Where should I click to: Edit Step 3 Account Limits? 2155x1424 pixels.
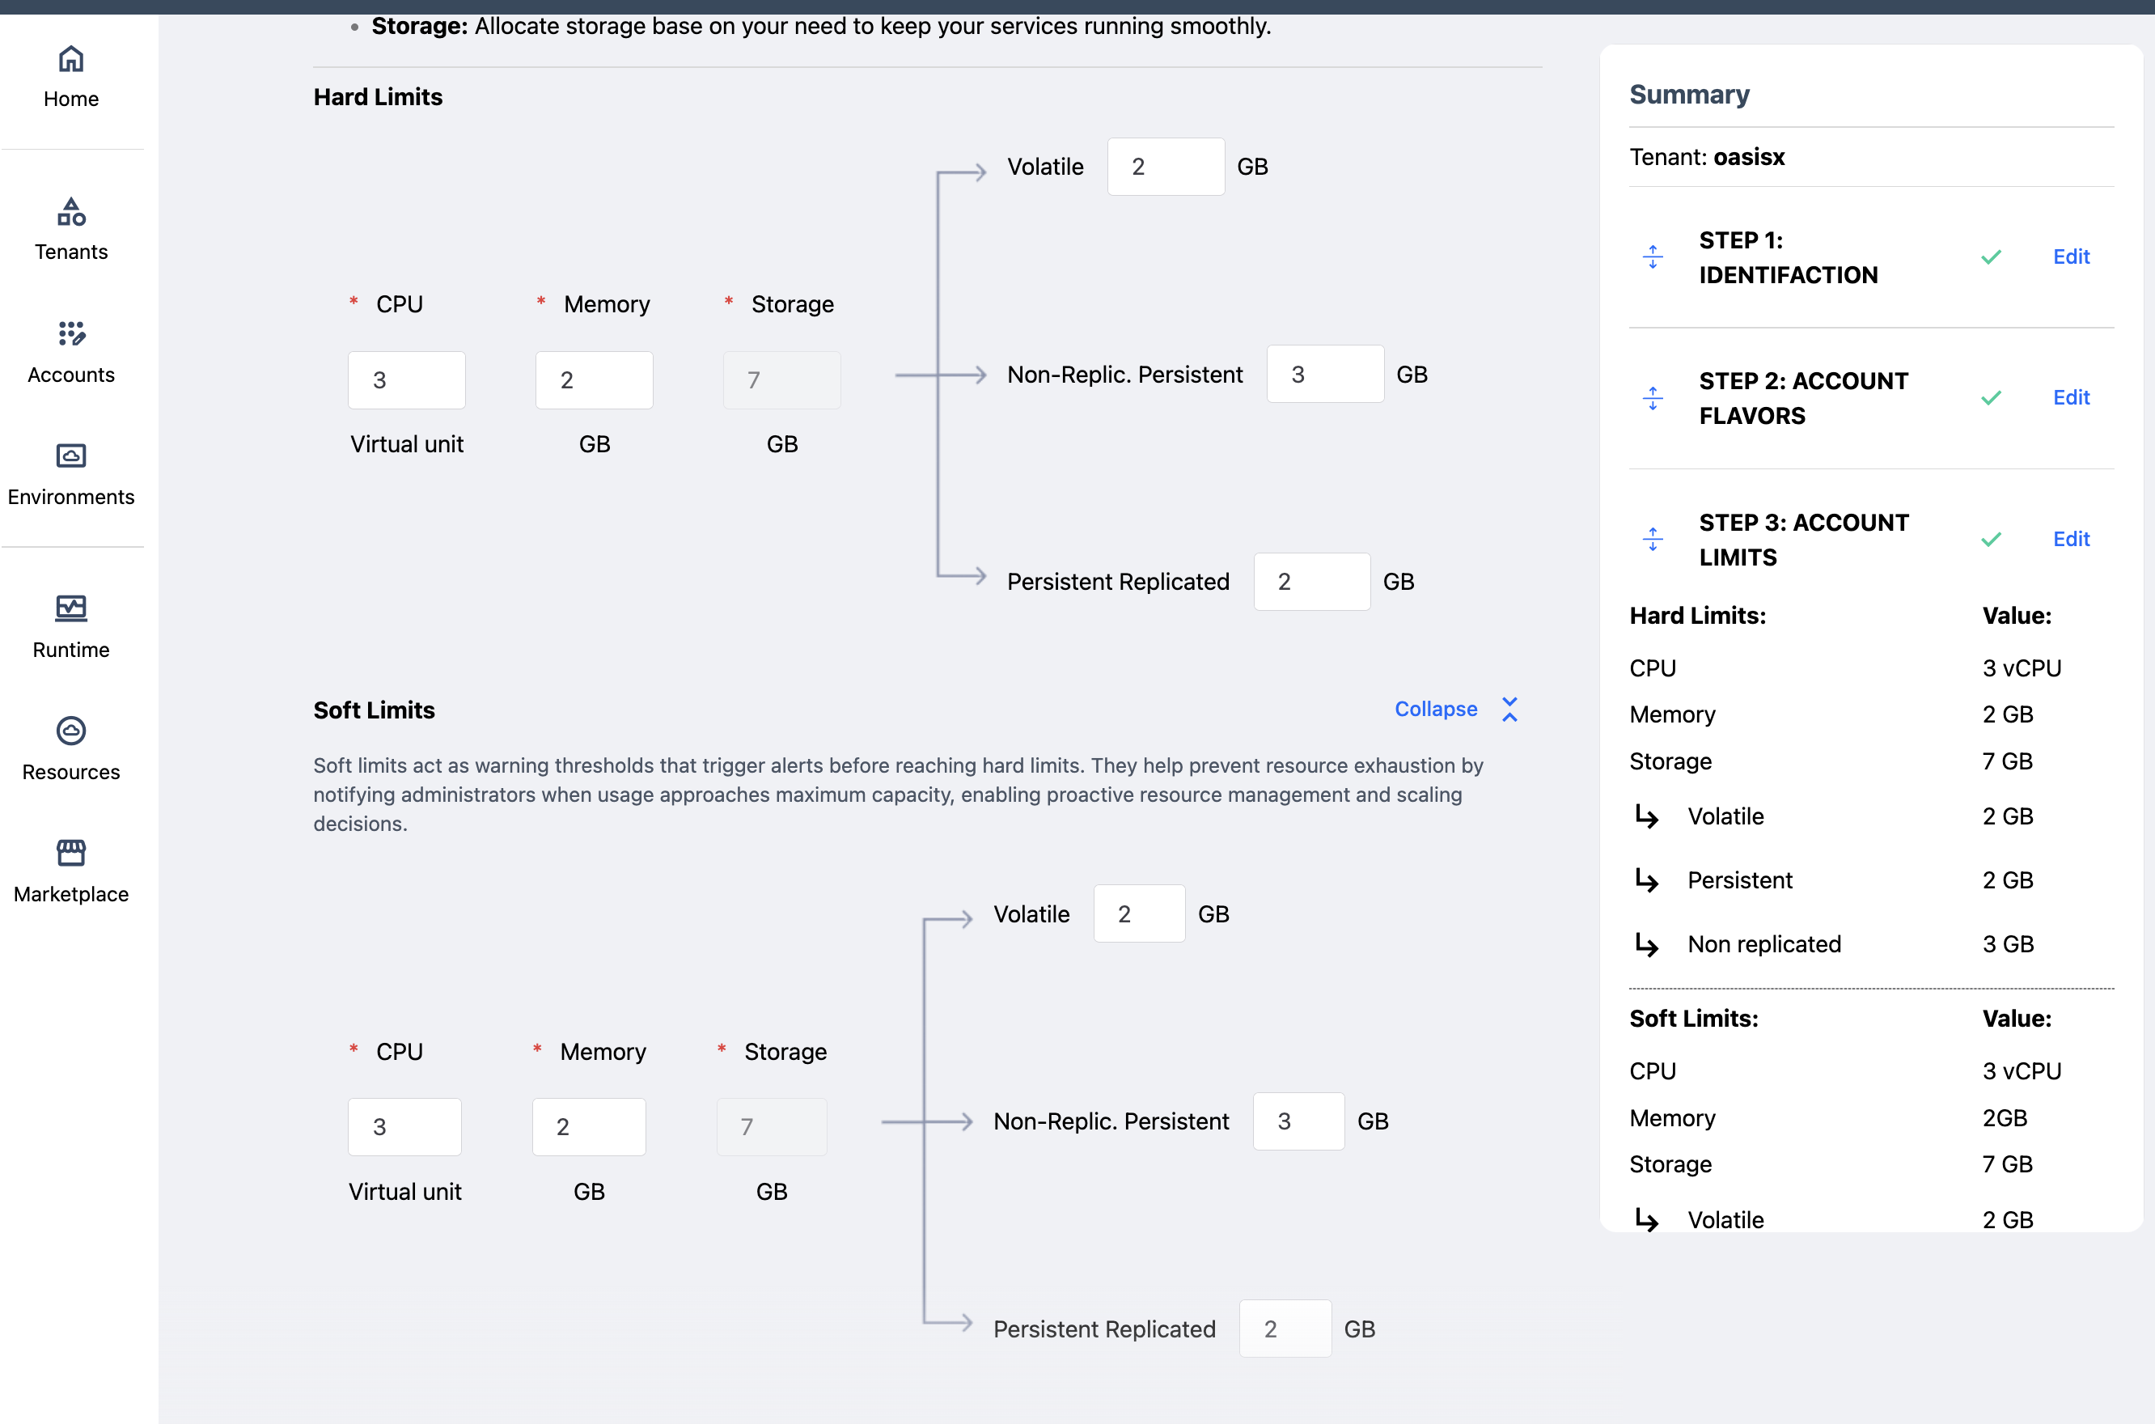[x=2071, y=540]
